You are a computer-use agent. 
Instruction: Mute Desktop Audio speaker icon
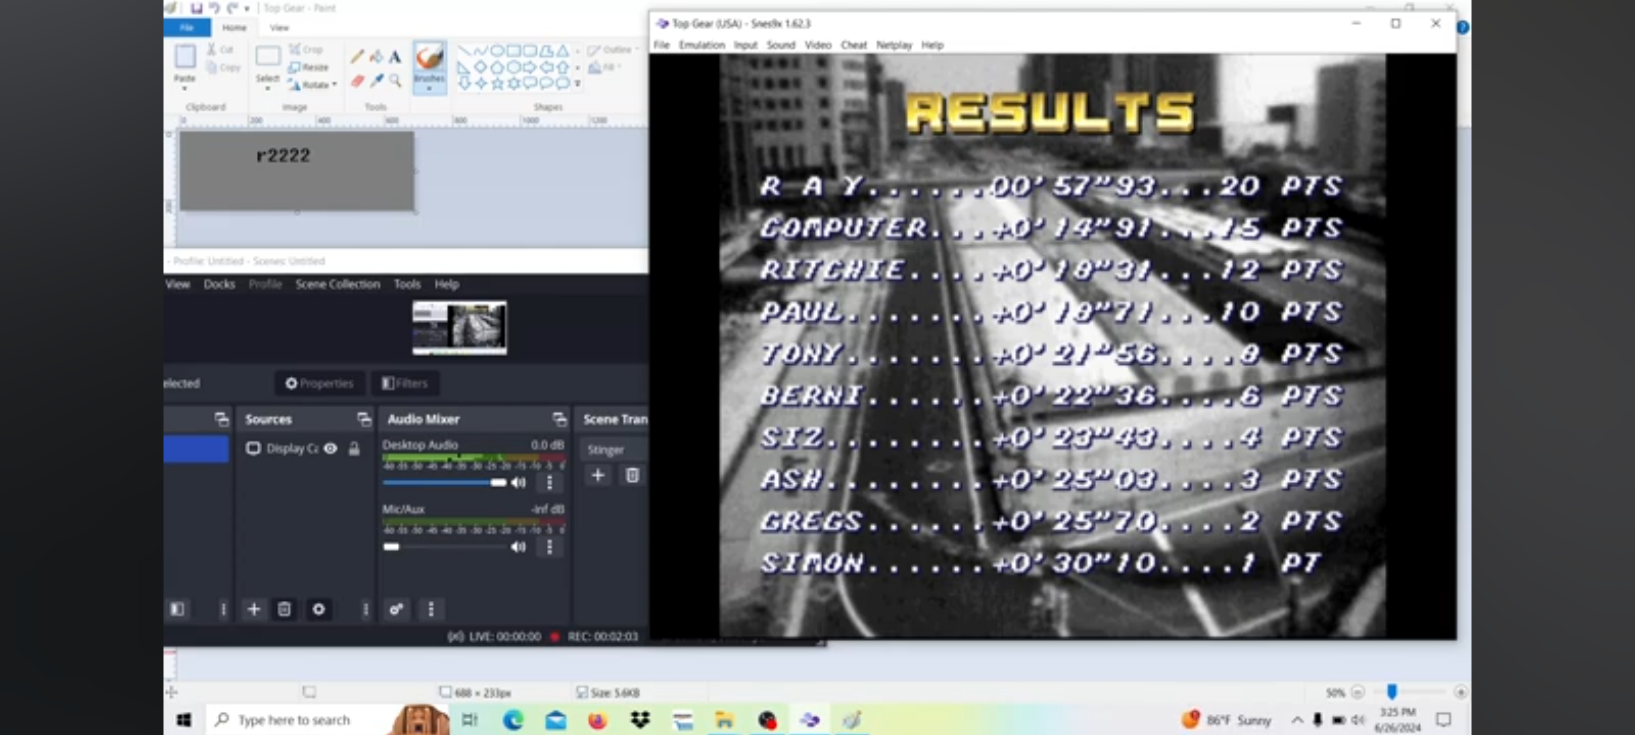click(x=518, y=483)
